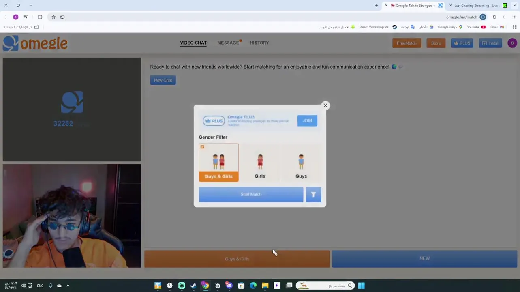Screen dimensions: 520x292
Task: Open the clock app on taskbar
Action: [169, 286]
